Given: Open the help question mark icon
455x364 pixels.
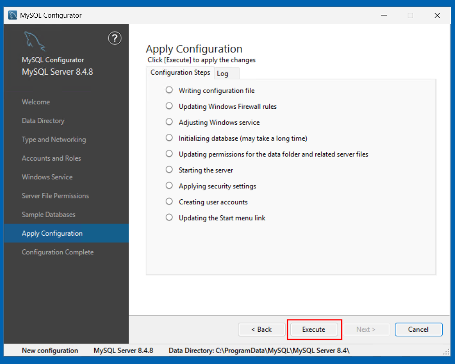Looking at the screenshot, I should (x=115, y=38).
